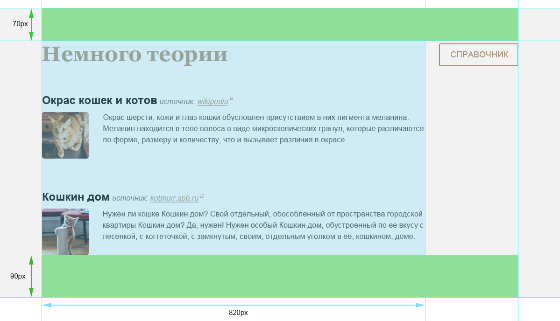Click the 'Немного теории' page heading
This screenshot has width=560, height=321.
[x=135, y=54]
